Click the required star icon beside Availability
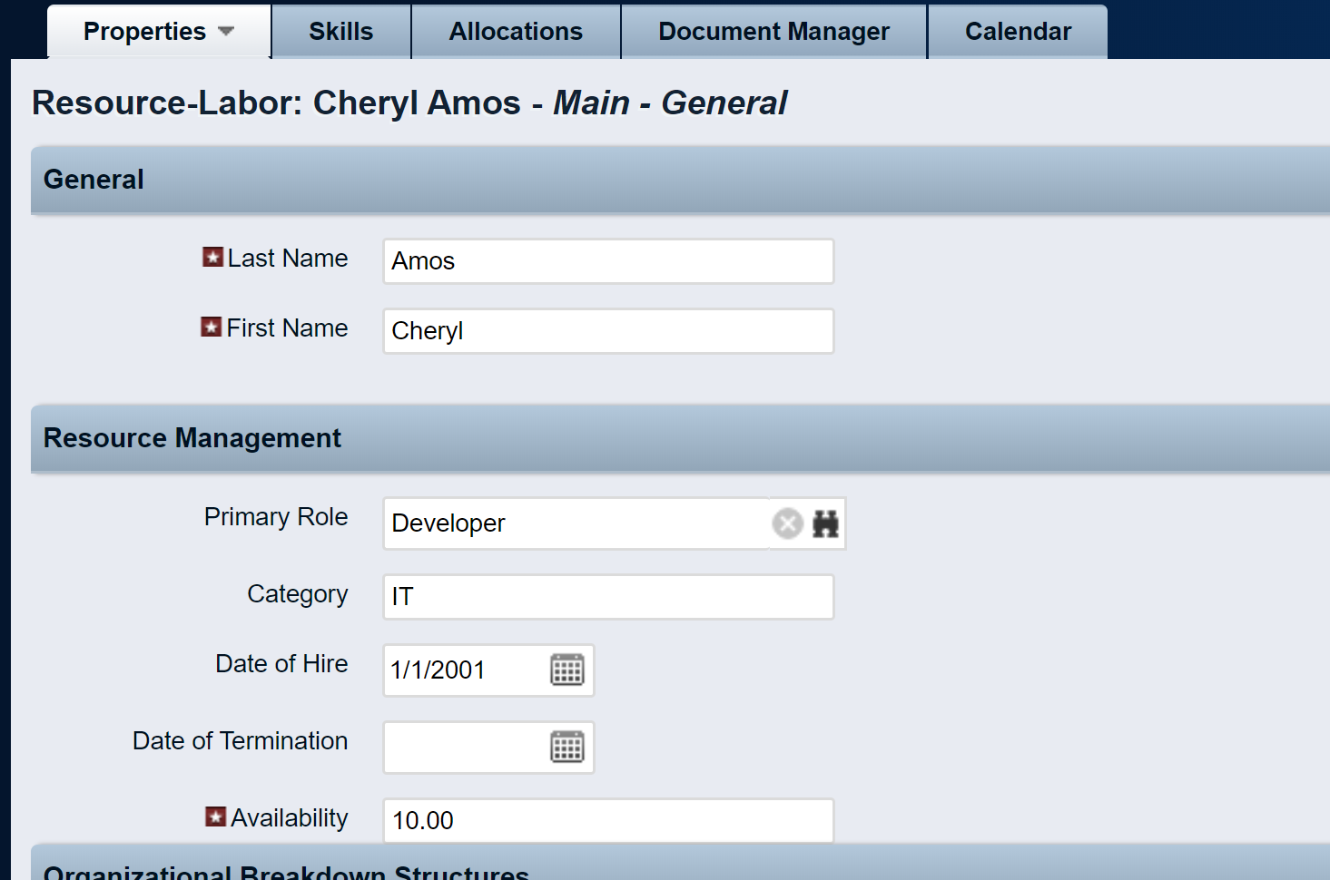Viewport: 1330px width, 880px height. 216,816
